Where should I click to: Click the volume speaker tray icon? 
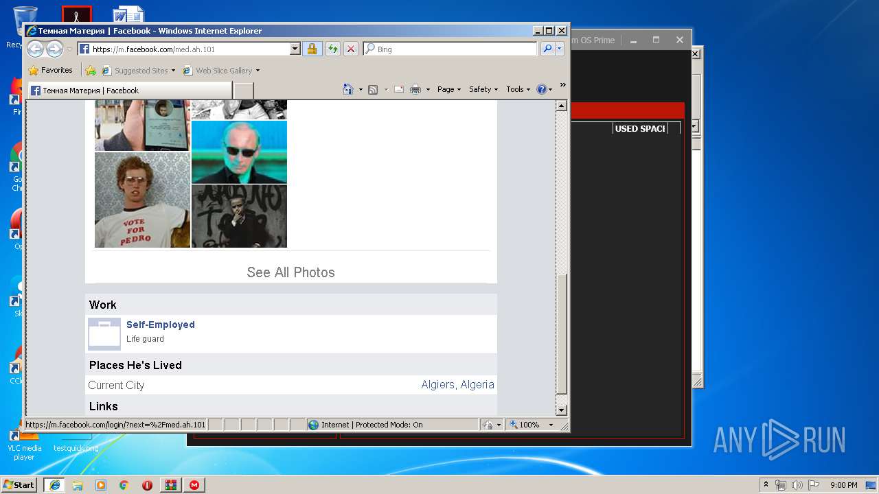pyautogui.click(x=797, y=485)
